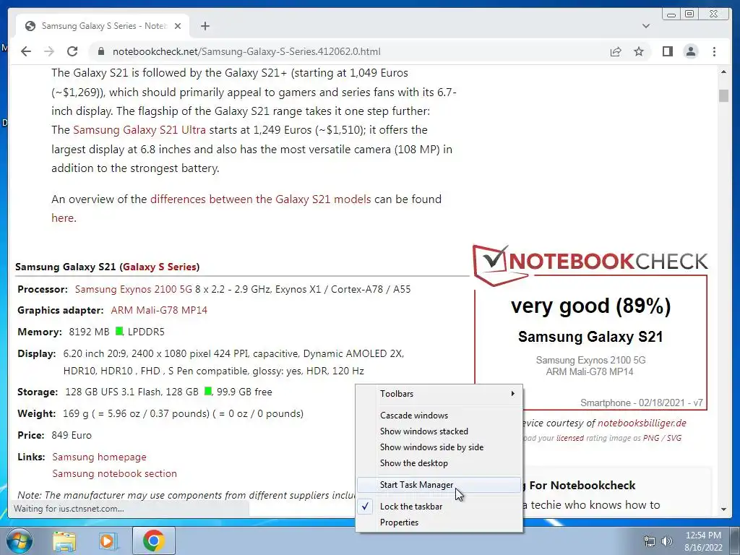This screenshot has width=740, height=555.
Task: Share this page using share icon
Action: 616,51
